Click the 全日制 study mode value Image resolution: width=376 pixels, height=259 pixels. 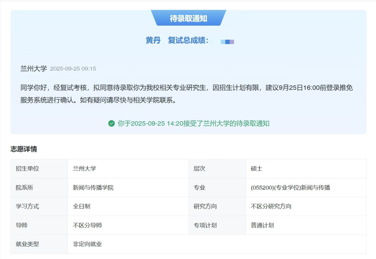81,207
